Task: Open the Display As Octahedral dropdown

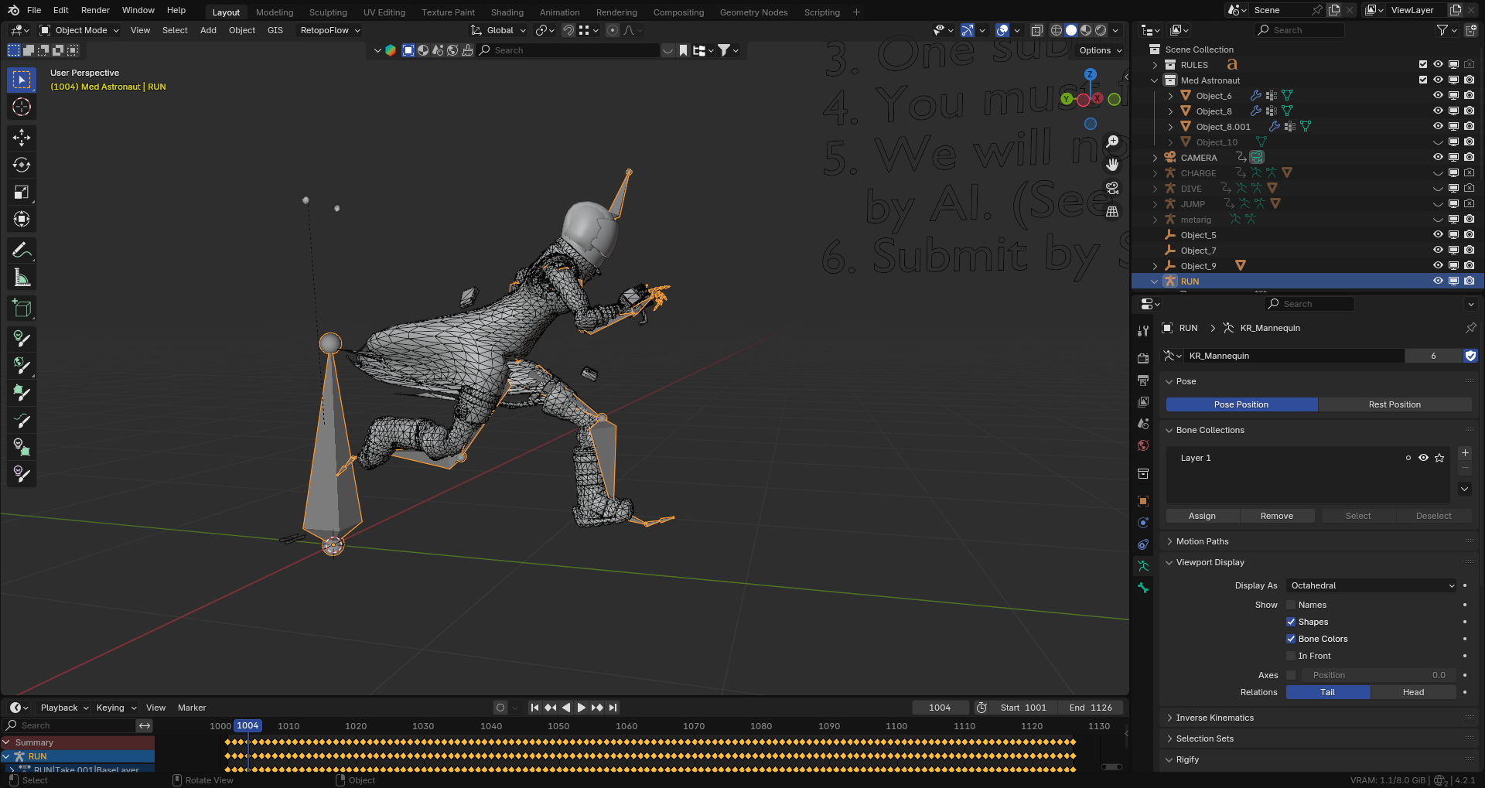Action: point(1372,585)
